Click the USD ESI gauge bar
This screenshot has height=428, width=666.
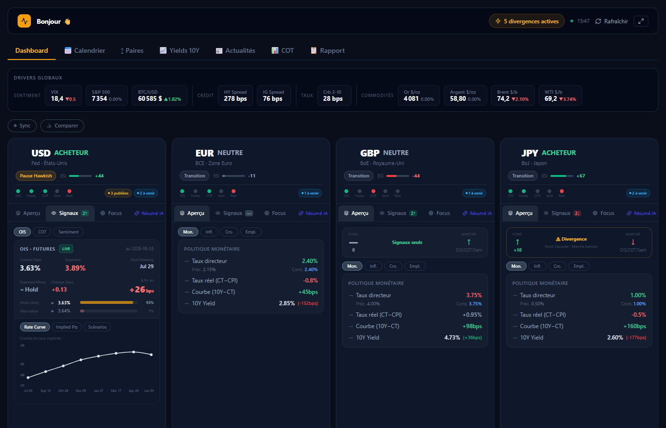coord(80,176)
